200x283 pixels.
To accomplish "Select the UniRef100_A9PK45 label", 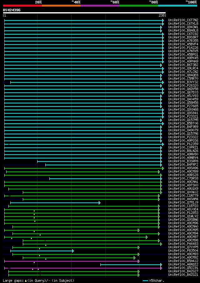I will click(183, 58).
